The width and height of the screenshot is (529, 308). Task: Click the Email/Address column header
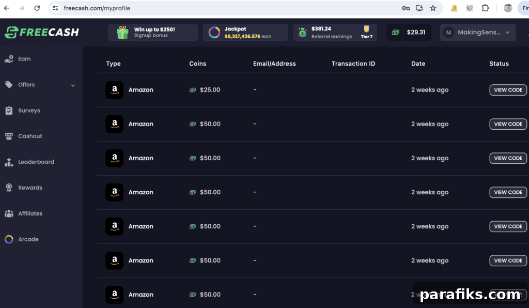[x=274, y=64]
